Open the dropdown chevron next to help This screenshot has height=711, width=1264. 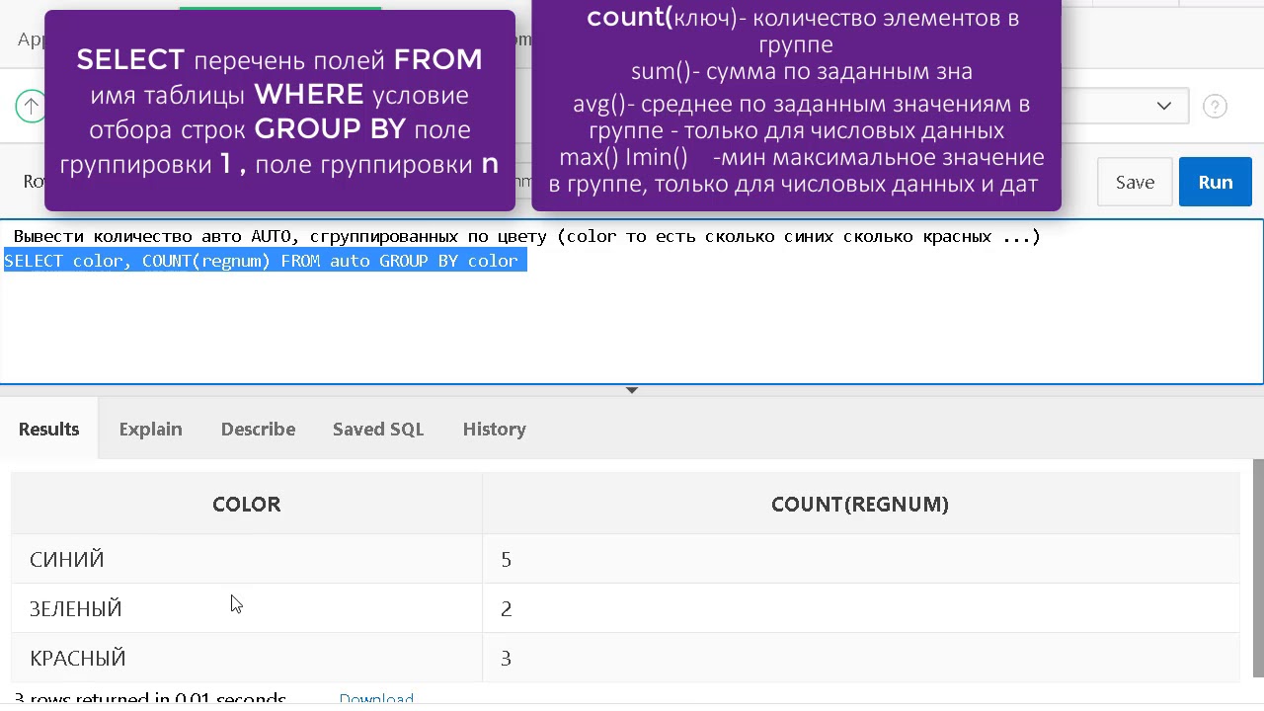click(x=1163, y=106)
